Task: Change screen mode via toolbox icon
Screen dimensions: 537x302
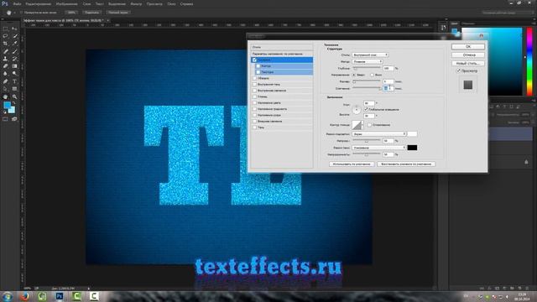Action: coord(14,119)
